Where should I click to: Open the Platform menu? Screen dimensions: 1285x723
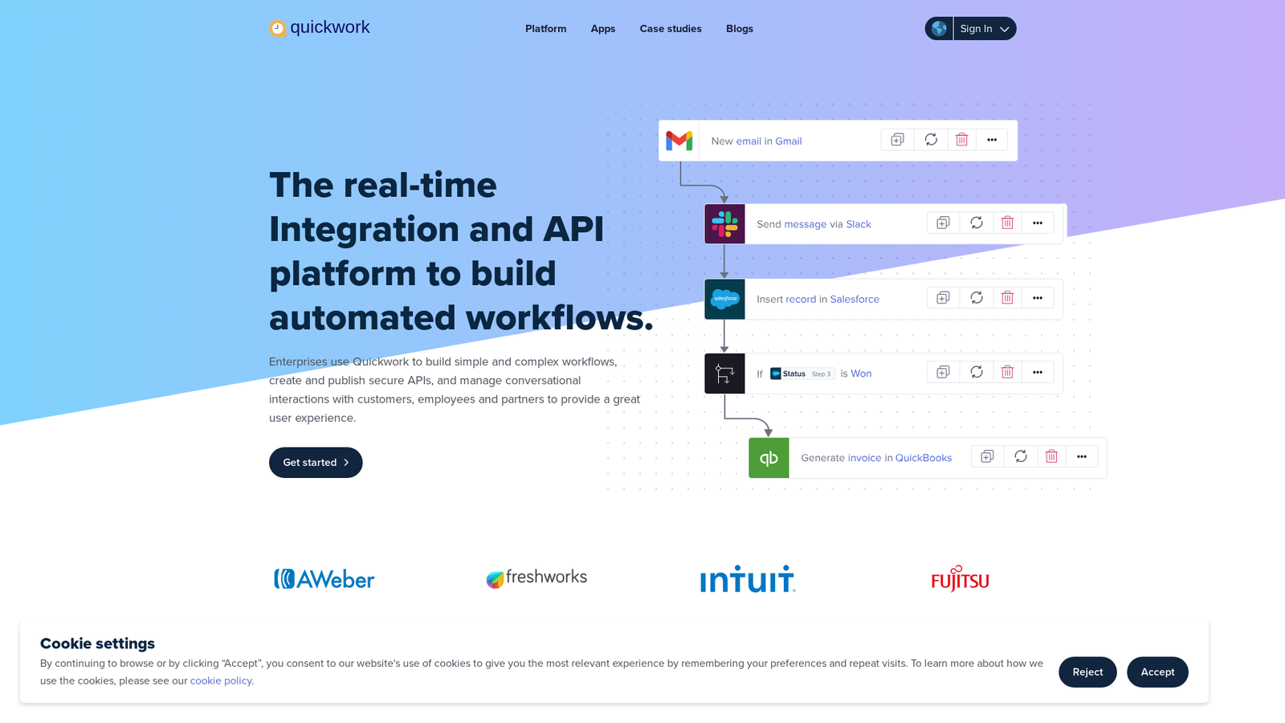coord(546,29)
